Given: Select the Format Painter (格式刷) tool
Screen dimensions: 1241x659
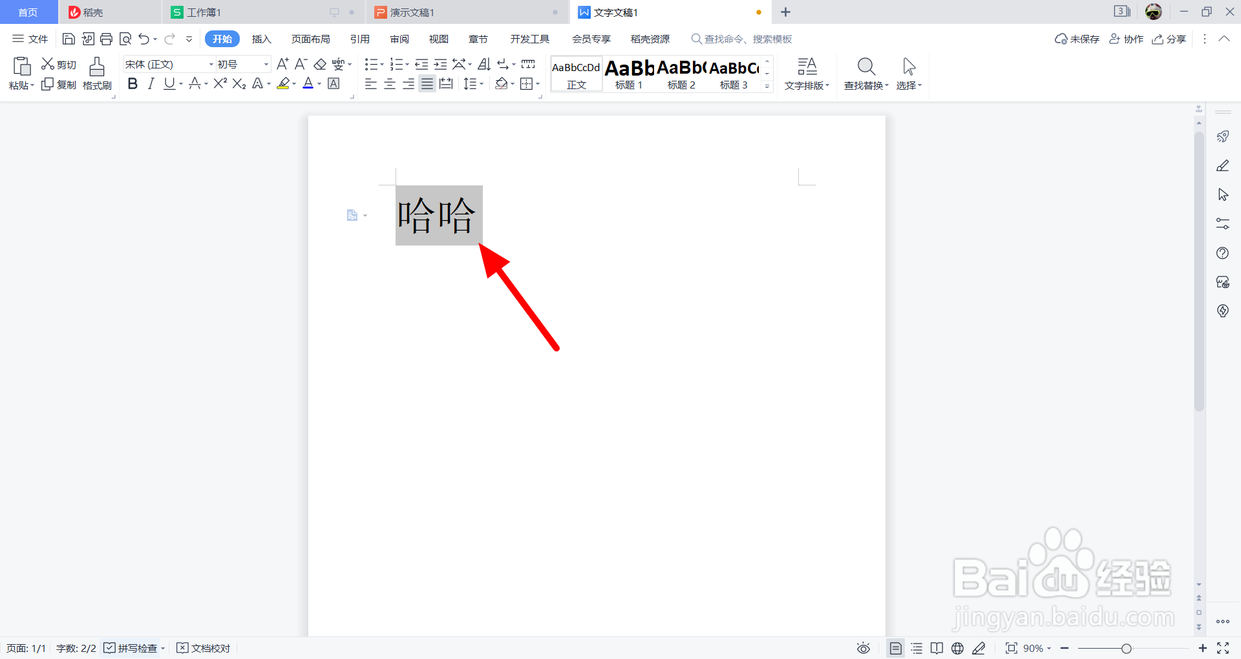Looking at the screenshot, I should coord(97,74).
